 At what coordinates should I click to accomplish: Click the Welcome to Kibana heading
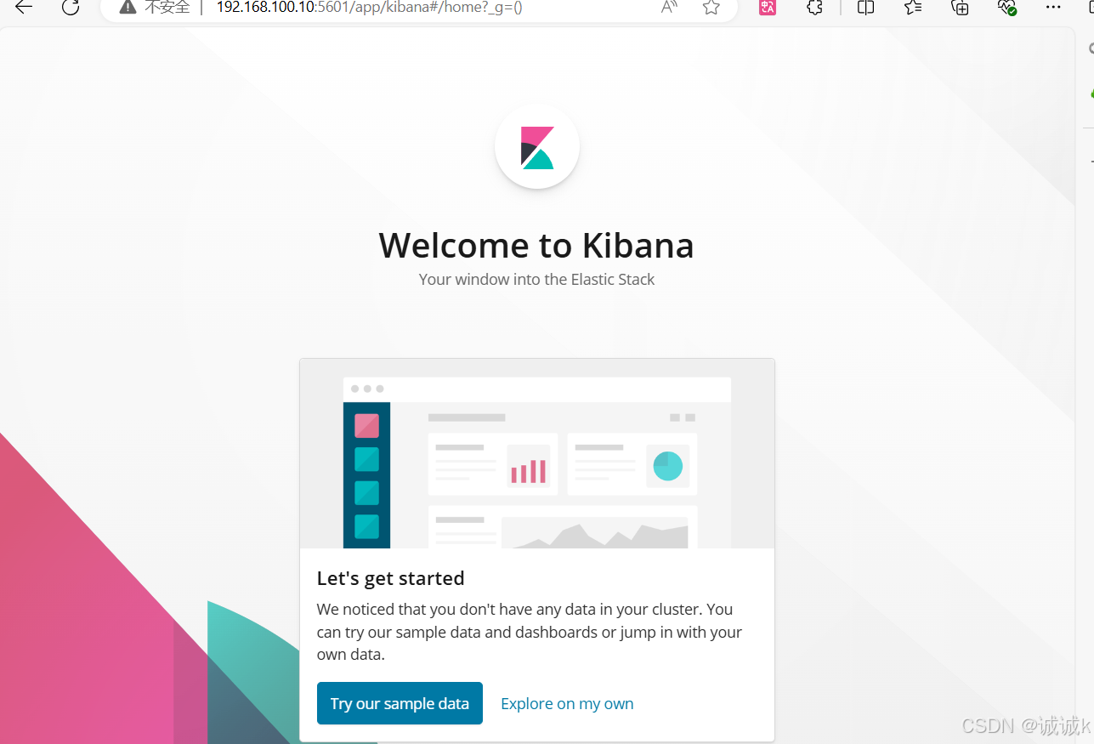[x=536, y=246]
